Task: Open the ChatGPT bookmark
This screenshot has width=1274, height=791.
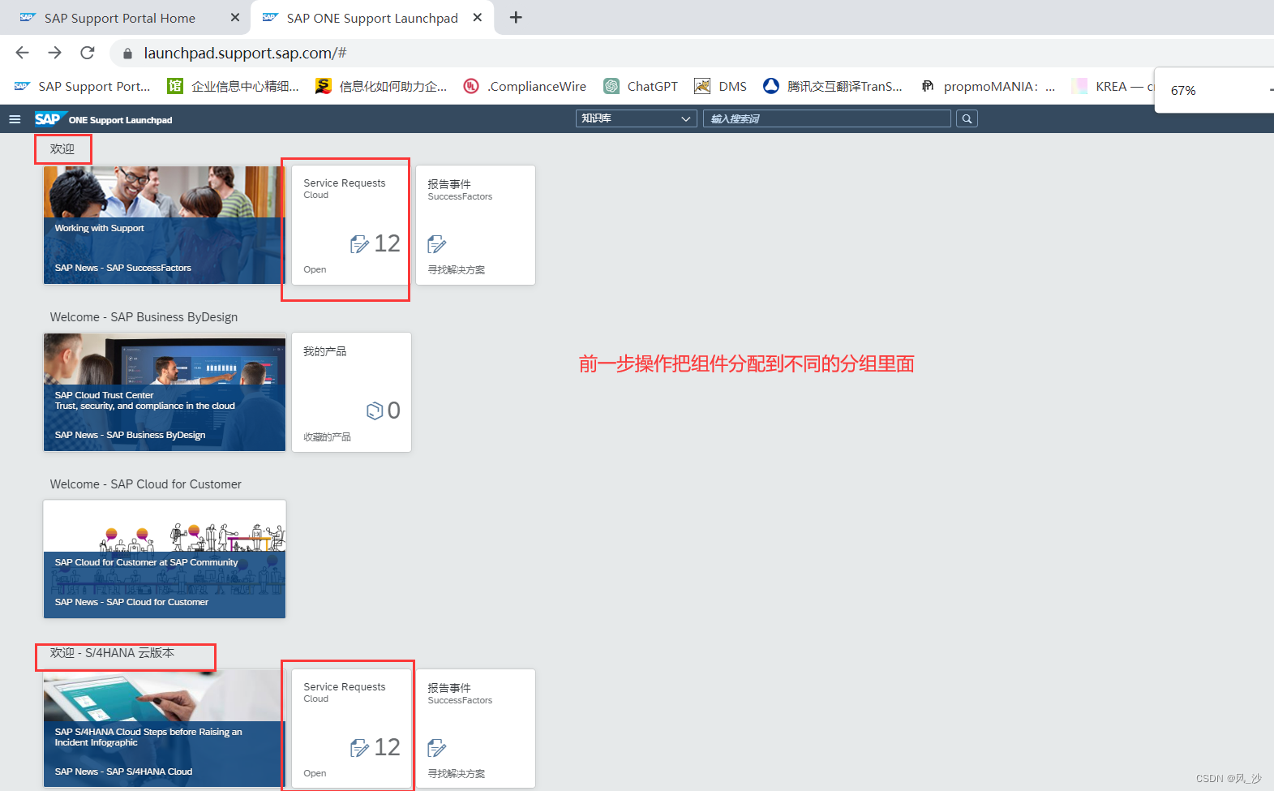Action: point(641,86)
